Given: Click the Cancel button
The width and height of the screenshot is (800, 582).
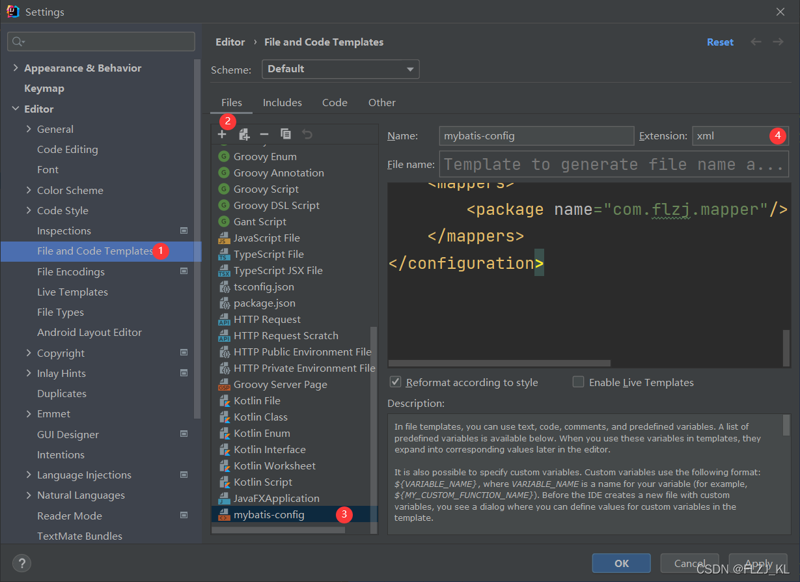Looking at the screenshot, I should 689,563.
